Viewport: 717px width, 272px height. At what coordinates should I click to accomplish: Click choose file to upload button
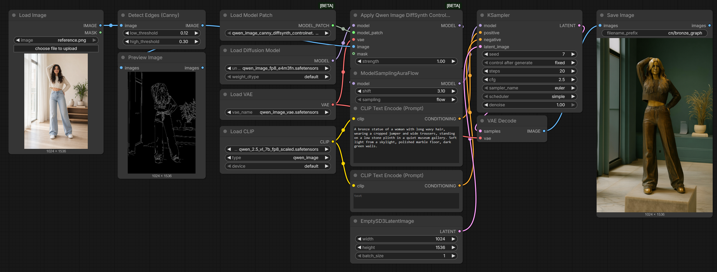56,48
